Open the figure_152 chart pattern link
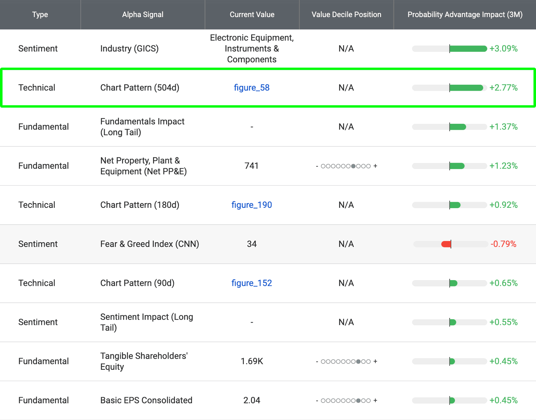This screenshot has height=420, width=536. point(252,283)
